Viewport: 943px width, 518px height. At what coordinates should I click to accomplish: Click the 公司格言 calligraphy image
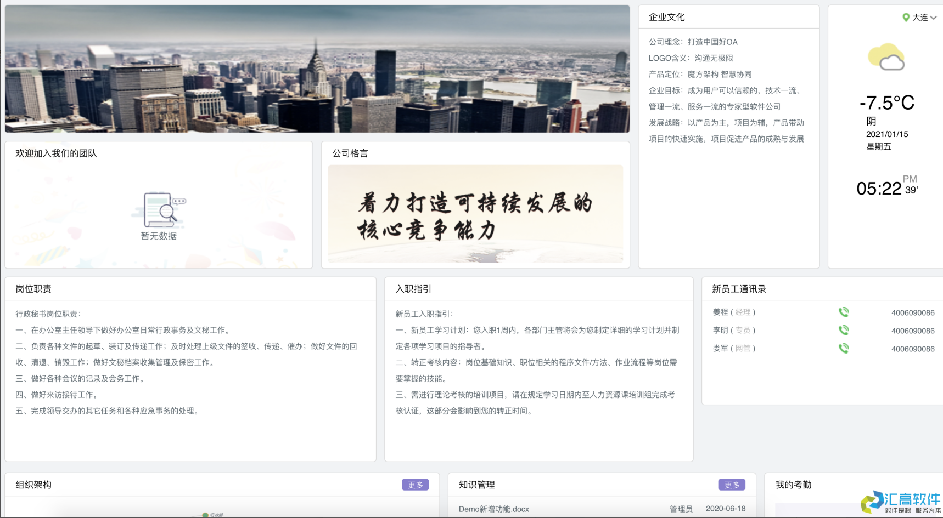click(x=475, y=214)
